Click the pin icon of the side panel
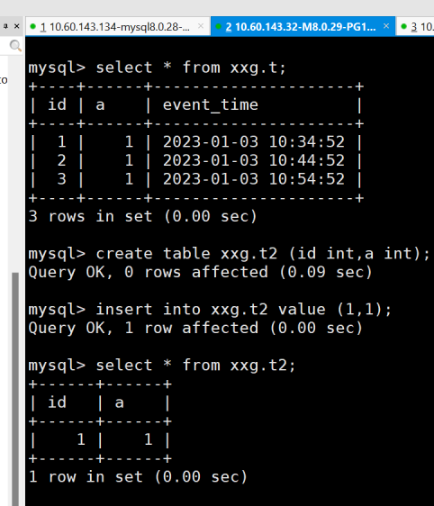This screenshot has width=434, height=506. 5,26
